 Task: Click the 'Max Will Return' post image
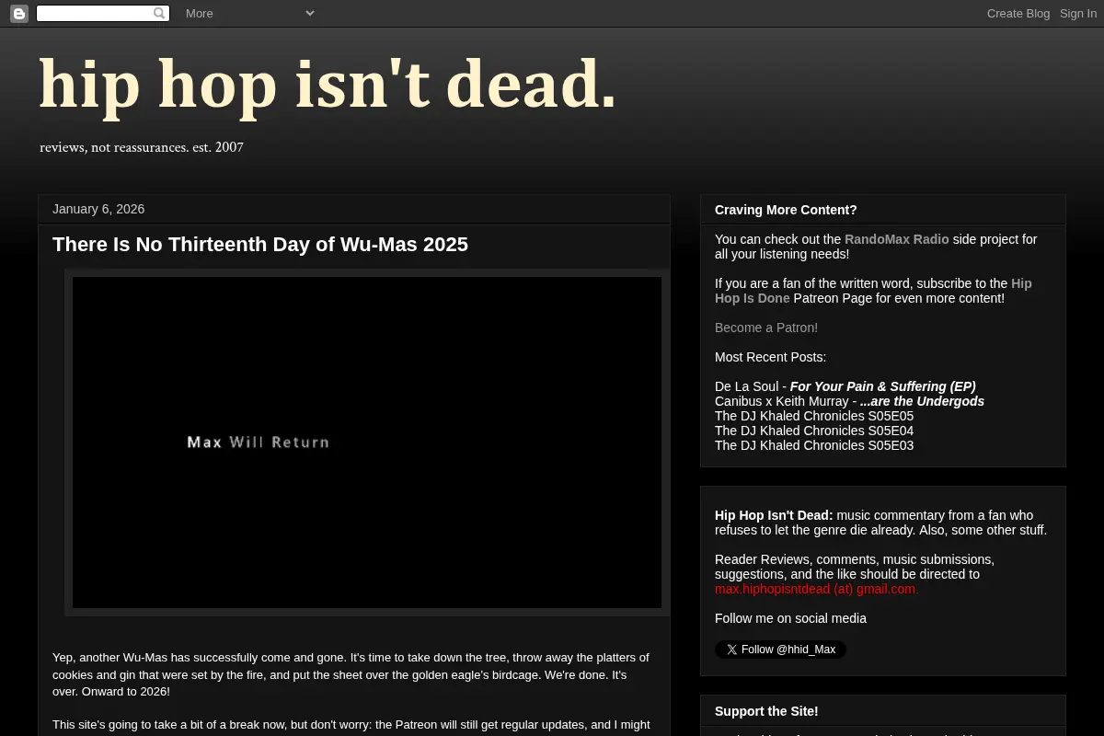(x=367, y=443)
